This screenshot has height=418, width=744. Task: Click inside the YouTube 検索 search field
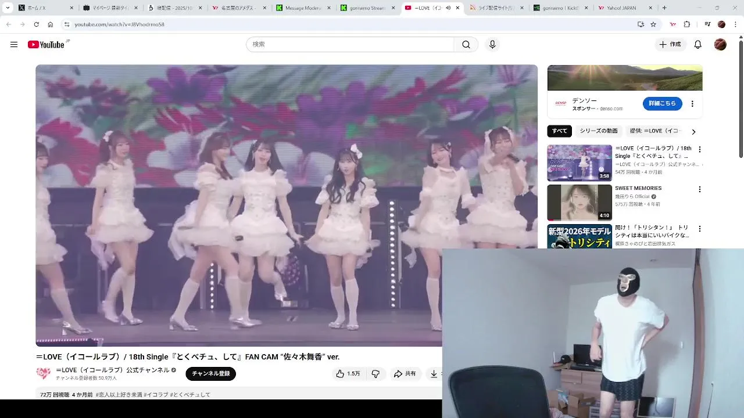point(350,45)
